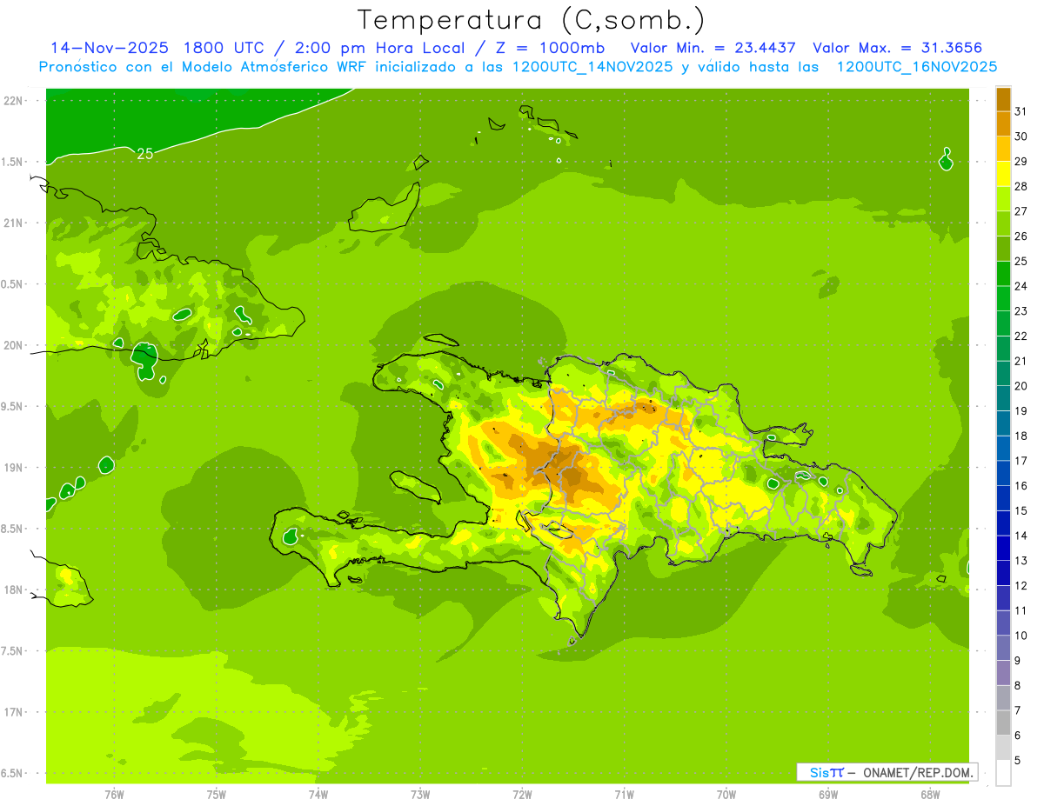Click 'Valor Min. = 23.4437' readout
The height and width of the screenshot is (806, 1044).
713,47
